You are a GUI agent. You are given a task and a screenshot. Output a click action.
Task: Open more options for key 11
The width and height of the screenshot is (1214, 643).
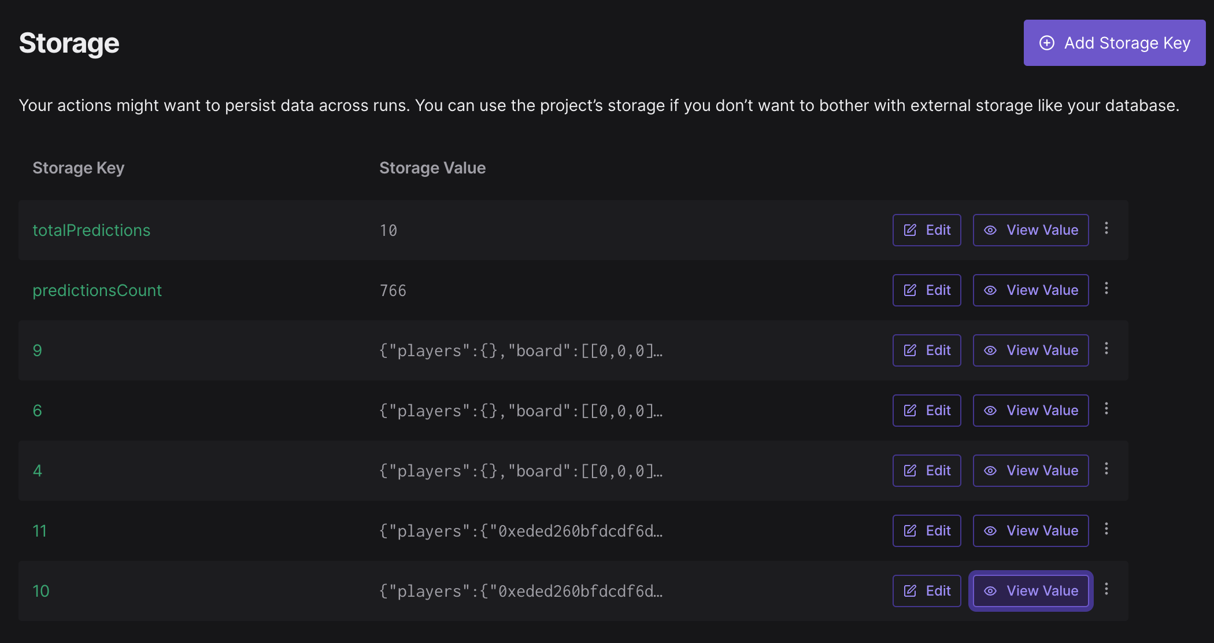(1106, 529)
